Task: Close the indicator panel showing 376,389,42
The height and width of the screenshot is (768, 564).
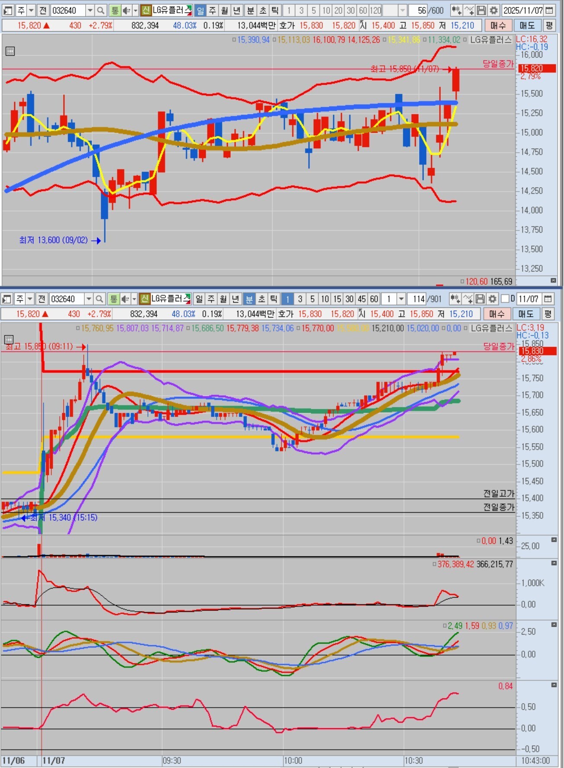Action: (x=554, y=564)
